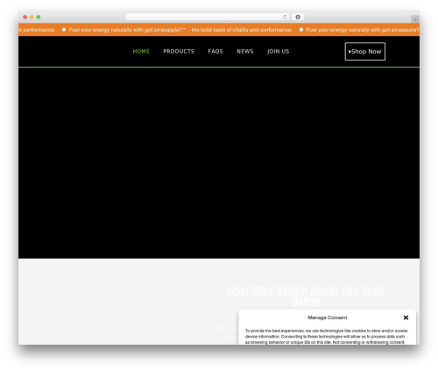This screenshot has height=371, width=438.
Task: Open the JOIN US menu item
Action: tap(278, 52)
